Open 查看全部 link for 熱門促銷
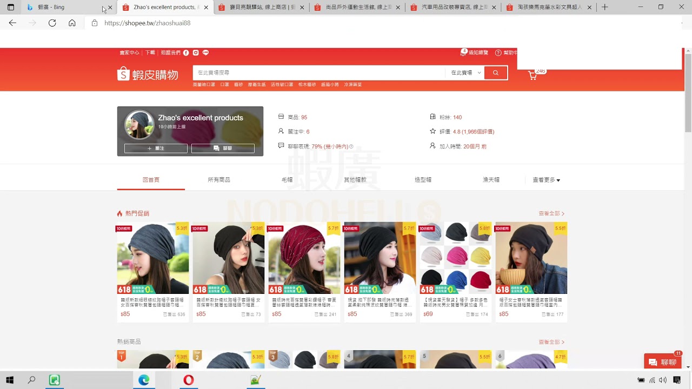Image resolution: width=692 pixels, height=389 pixels. click(551, 213)
